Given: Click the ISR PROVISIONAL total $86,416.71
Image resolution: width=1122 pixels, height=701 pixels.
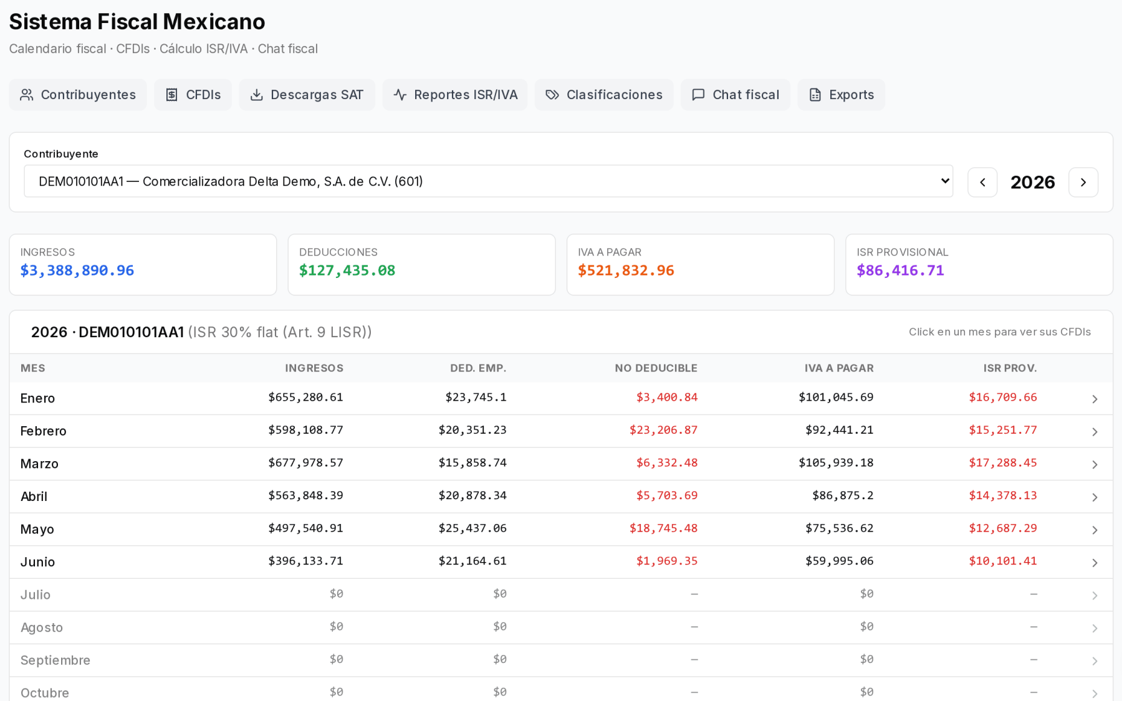Looking at the screenshot, I should click(900, 270).
